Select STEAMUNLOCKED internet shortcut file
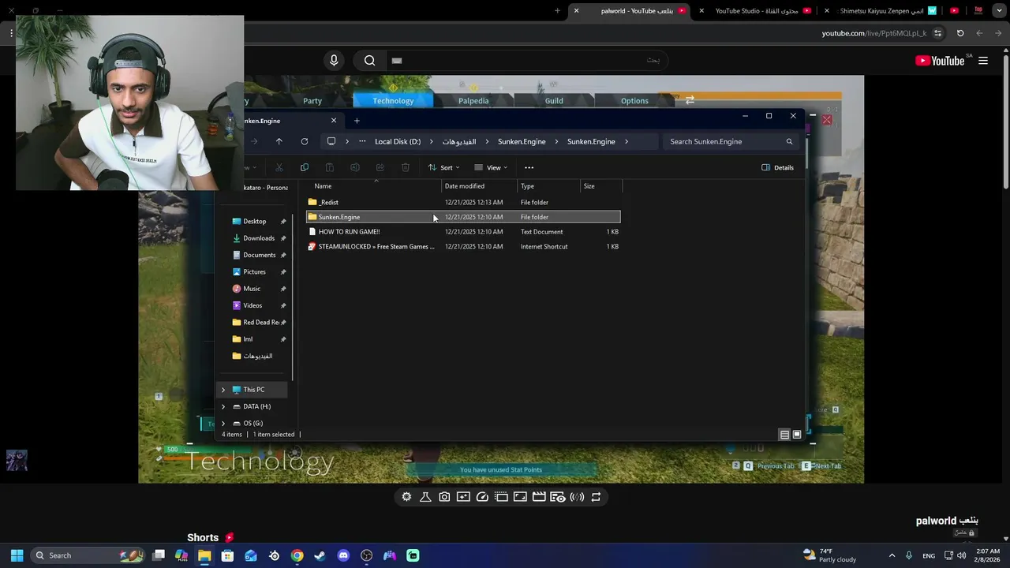The image size is (1010, 568). tap(463, 247)
